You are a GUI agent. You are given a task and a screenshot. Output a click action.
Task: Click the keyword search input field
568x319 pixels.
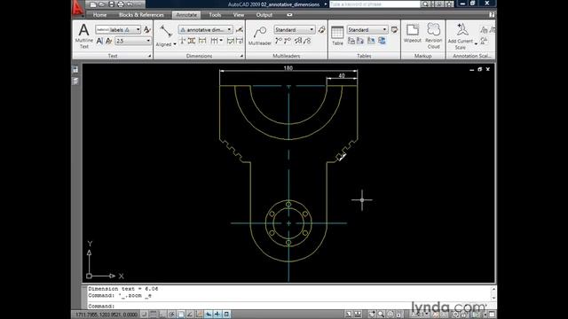coord(375,4)
